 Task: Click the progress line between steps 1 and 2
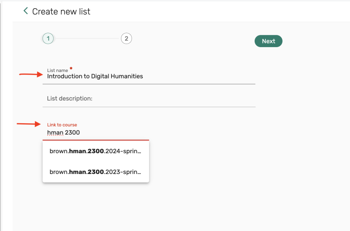87,39
